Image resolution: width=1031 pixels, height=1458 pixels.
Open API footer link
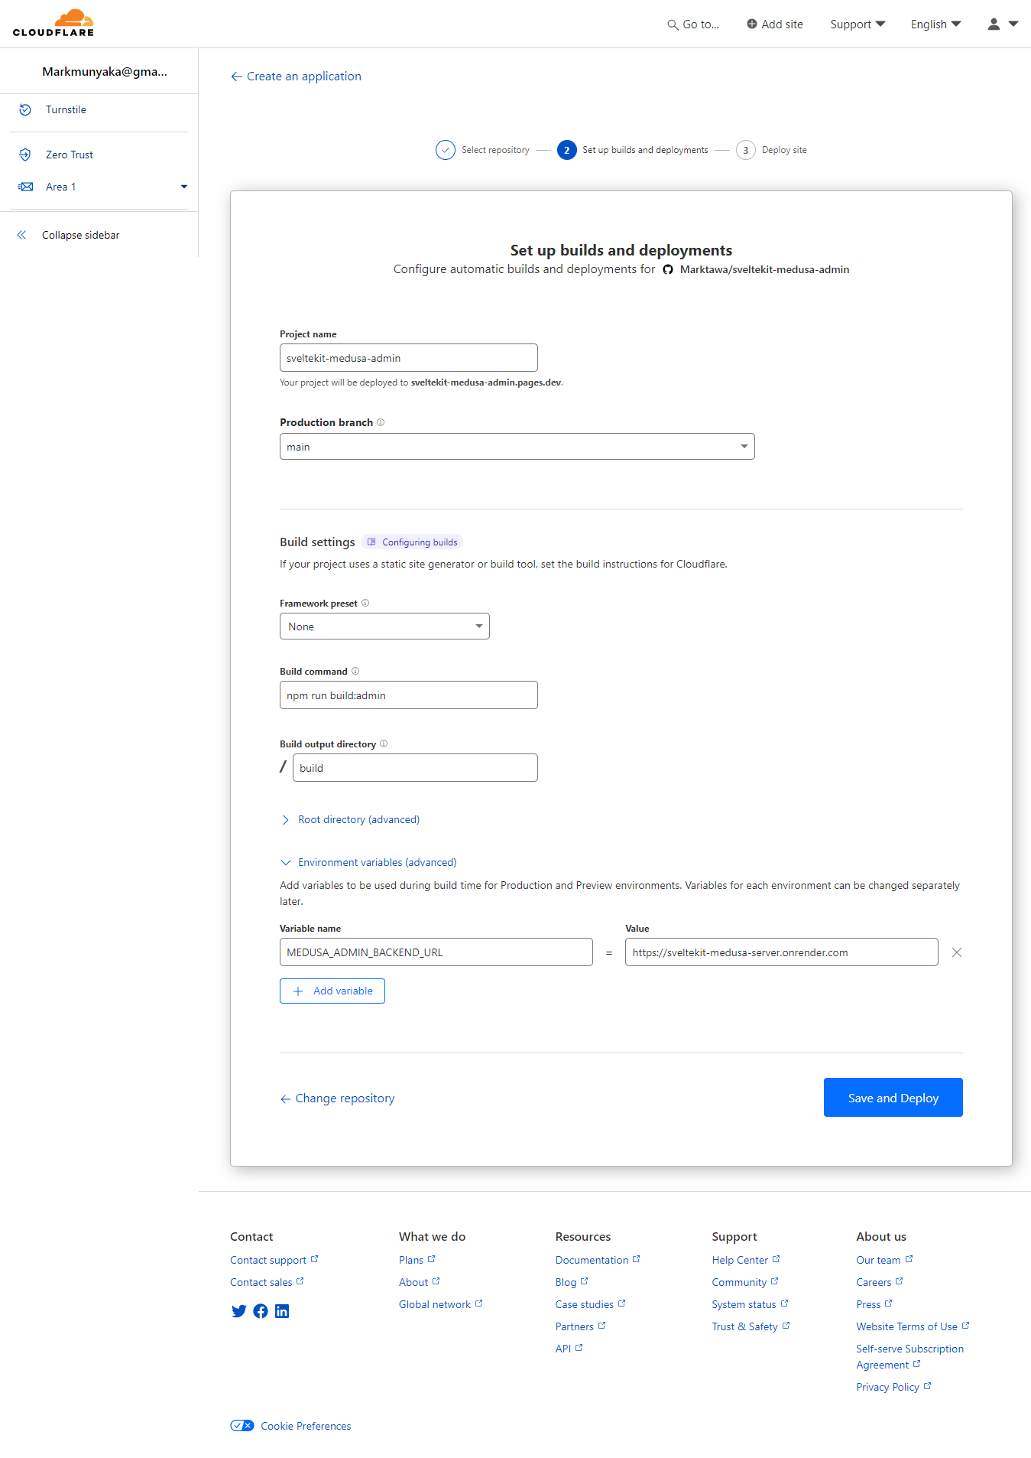(x=569, y=1349)
